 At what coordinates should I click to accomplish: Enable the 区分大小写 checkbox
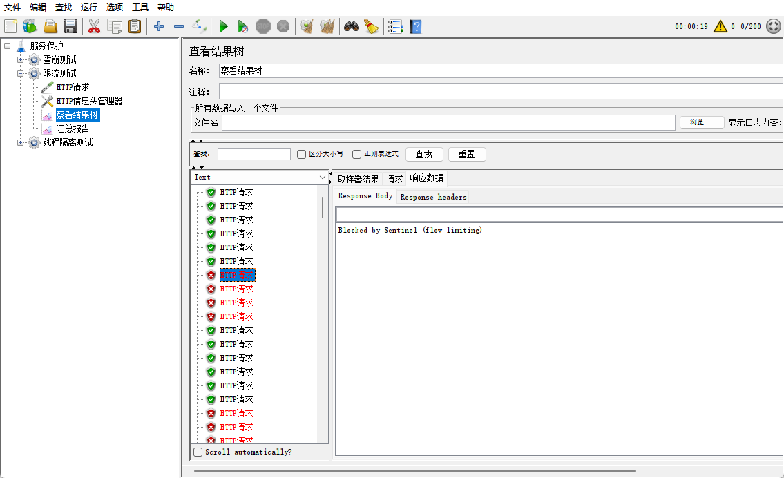[302, 155]
